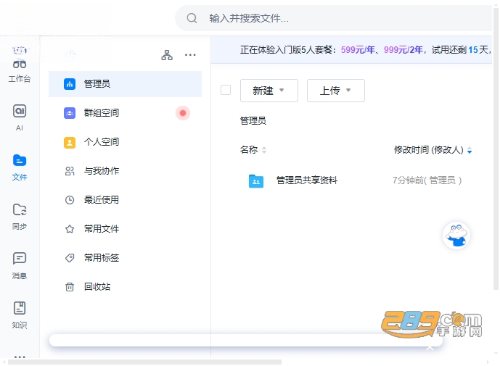
Task: Click the red notification dot on 群组空间
Action: (183, 113)
